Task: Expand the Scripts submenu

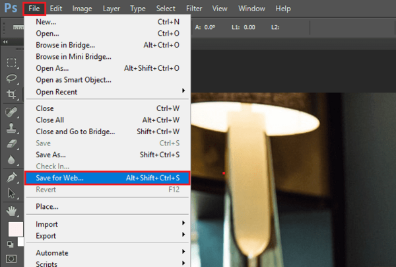Action: pos(108,263)
